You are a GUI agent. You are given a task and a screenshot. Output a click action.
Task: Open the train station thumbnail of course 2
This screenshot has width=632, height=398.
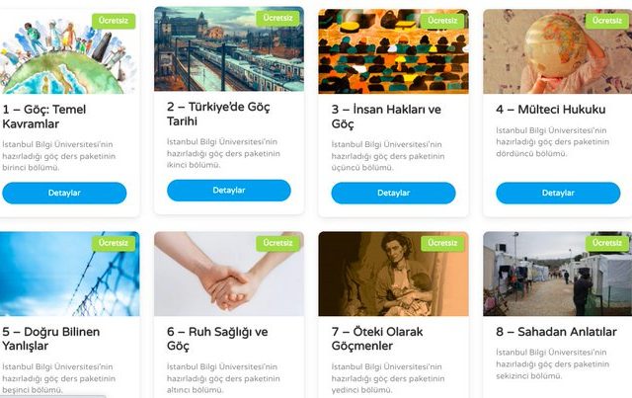[x=229, y=48]
